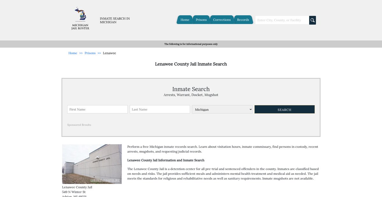Go to the Records navigation tab
Screen dimensions: 382x197
click(x=243, y=20)
